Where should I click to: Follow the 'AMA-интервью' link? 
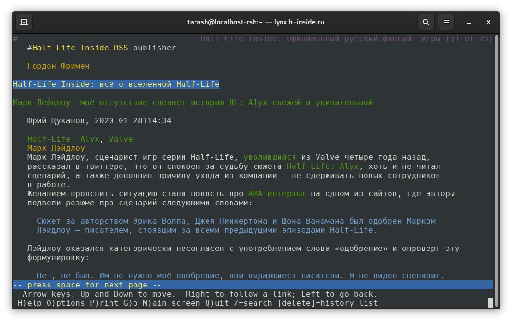(x=277, y=194)
